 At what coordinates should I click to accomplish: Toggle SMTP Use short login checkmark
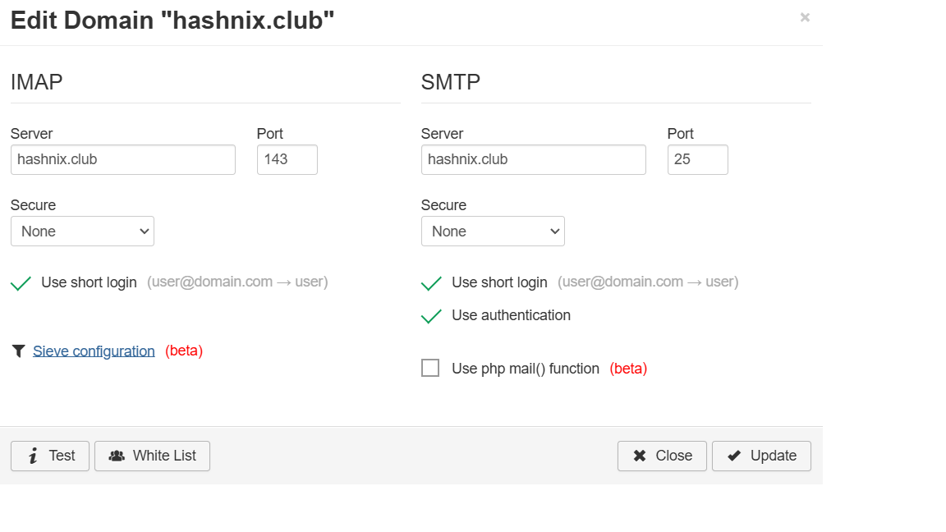coord(431,283)
